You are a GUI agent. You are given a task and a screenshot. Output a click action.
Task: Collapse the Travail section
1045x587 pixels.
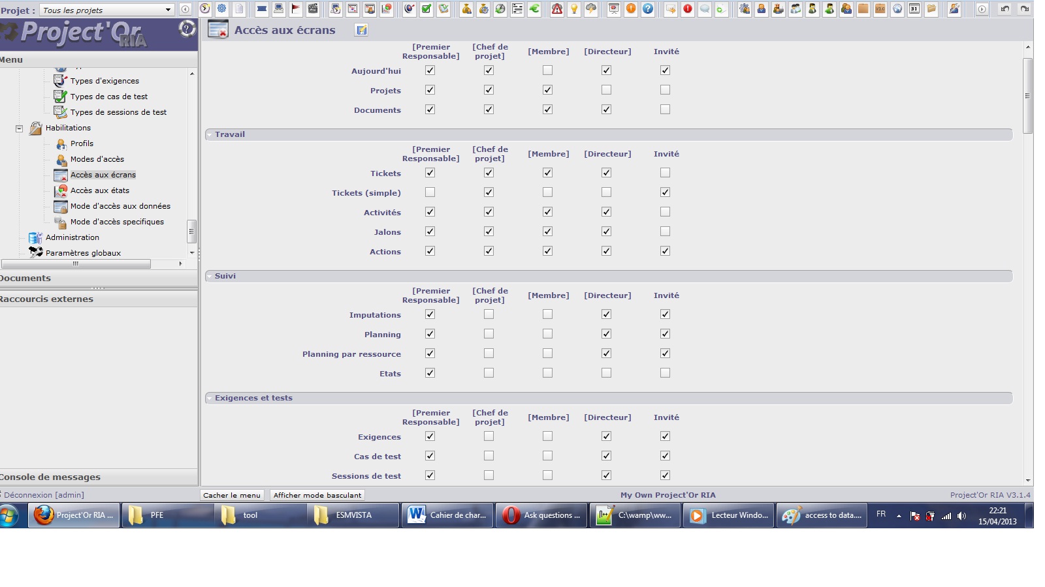[210, 134]
